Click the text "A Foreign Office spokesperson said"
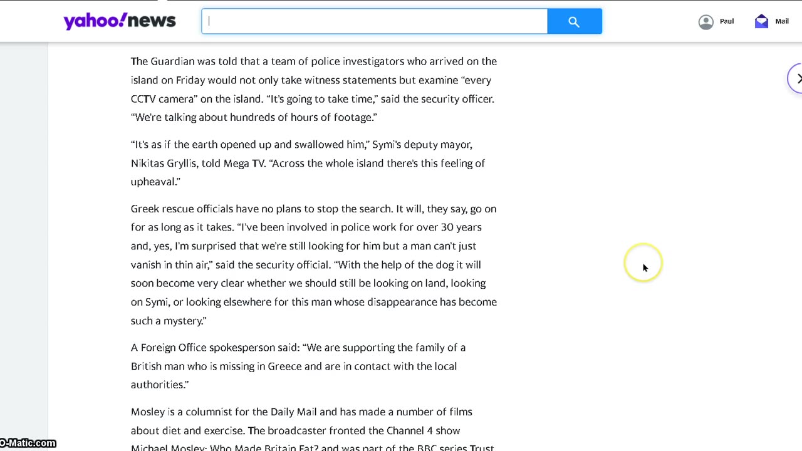The image size is (802, 451). click(x=215, y=347)
